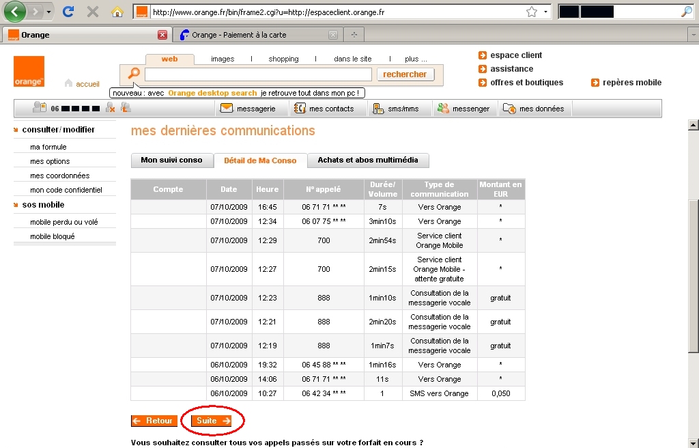Open ma formule in sidebar
This screenshot has width=699, height=448.
(48, 147)
